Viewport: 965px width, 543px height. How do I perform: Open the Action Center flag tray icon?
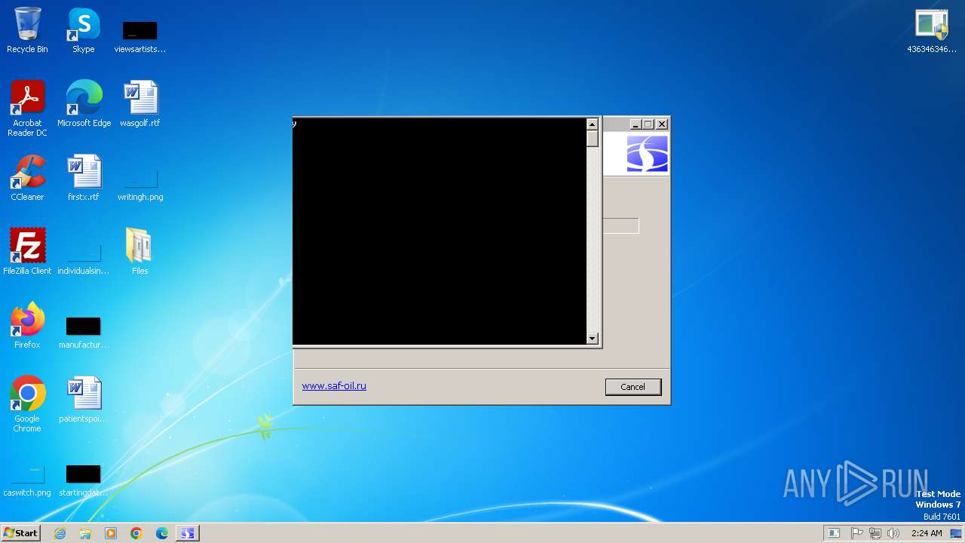point(857,533)
